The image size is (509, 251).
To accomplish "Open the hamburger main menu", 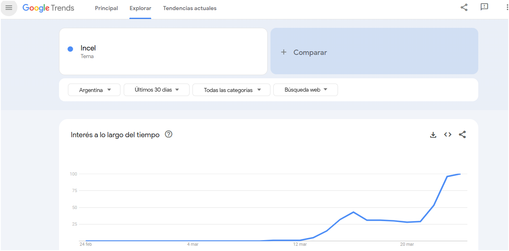I will coord(9,8).
